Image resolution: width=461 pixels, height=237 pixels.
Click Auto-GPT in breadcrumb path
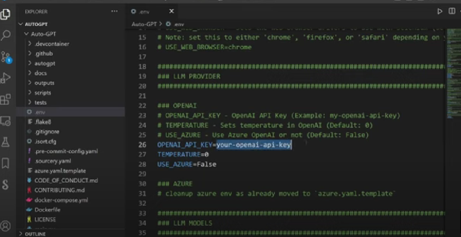coord(144,24)
